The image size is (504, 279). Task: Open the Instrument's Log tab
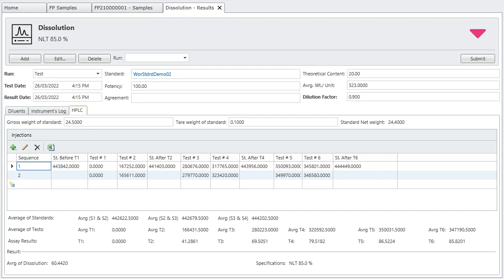coord(48,111)
